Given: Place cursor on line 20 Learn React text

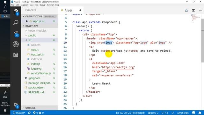Looking at the screenshot, I should (101, 84).
